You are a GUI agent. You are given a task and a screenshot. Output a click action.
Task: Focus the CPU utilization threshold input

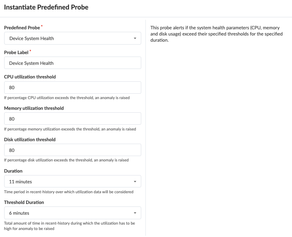click(72, 88)
